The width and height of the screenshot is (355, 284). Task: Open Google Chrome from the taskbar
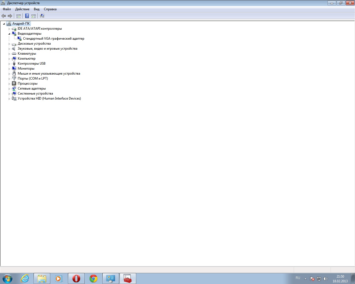pyautogui.click(x=93, y=278)
